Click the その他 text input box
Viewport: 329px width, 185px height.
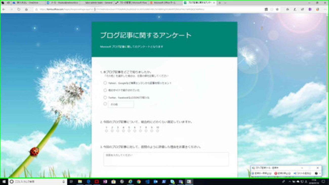click(121, 104)
